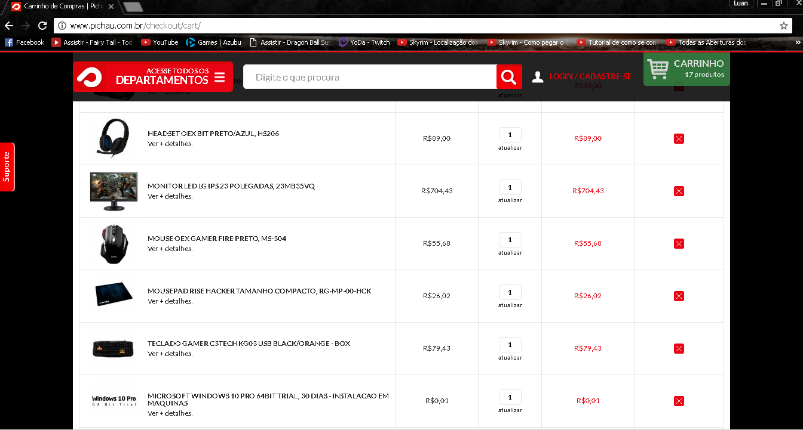The width and height of the screenshot is (803, 430).
Task: Click the Mouse OEX Gamer Fire thumbnail
Action: pyautogui.click(x=114, y=243)
